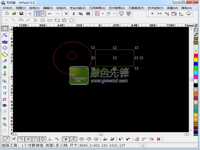This screenshot has width=200, height=150.
Task: Delete selection with the red X icon
Action: click(66, 14)
